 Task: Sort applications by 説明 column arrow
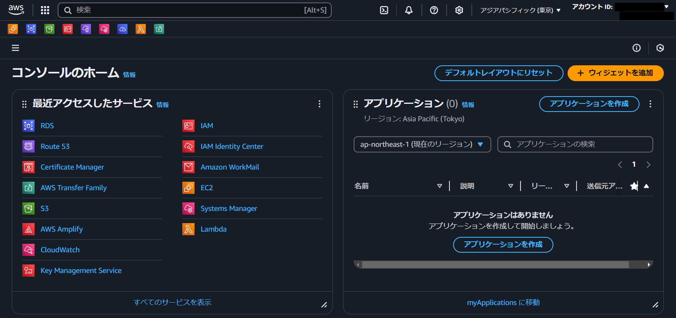(511, 186)
